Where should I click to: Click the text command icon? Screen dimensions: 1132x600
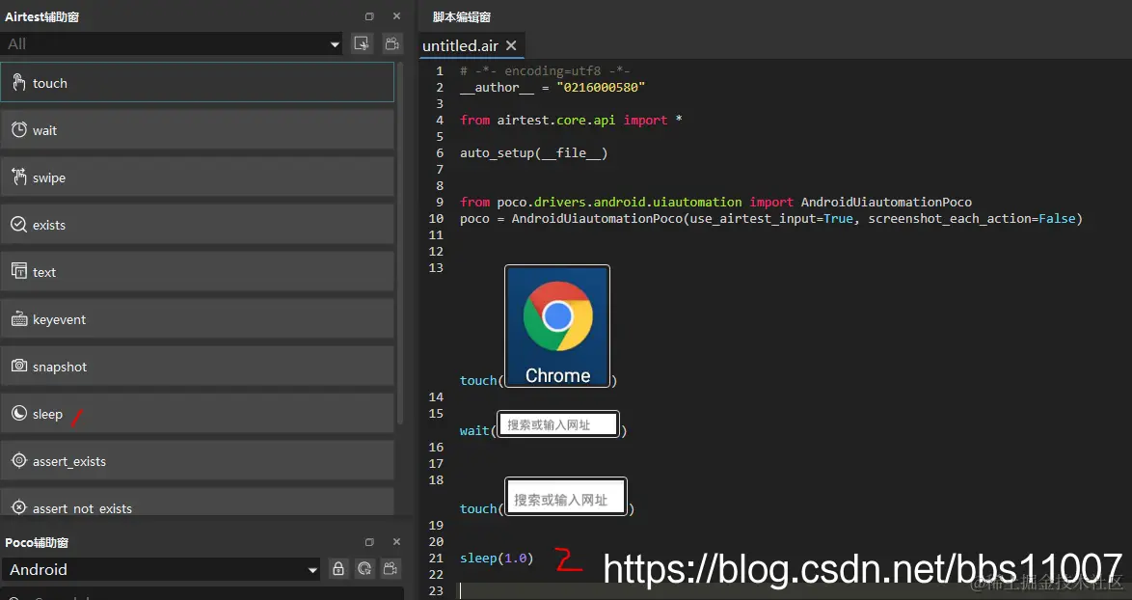(x=18, y=271)
